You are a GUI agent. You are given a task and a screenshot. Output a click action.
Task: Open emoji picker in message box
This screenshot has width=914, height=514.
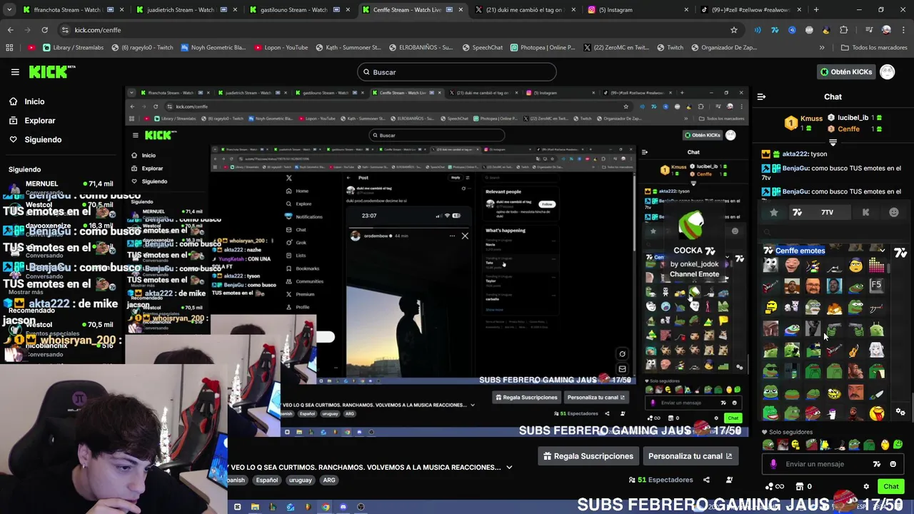coord(893,464)
